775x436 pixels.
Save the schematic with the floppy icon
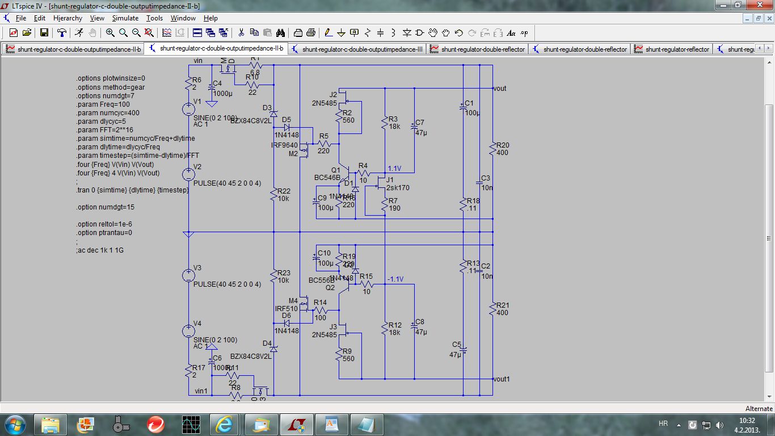tap(44, 32)
